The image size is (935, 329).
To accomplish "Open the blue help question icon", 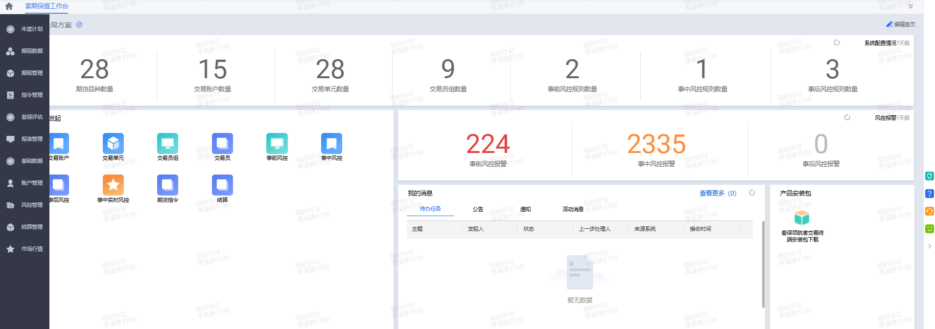I will pos(930,194).
